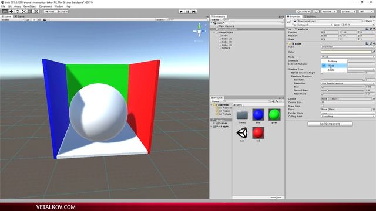Switch to the Lighting tab
Image resolution: width=376 pixels, height=211 pixels.
pyautogui.click(x=310, y=16)
